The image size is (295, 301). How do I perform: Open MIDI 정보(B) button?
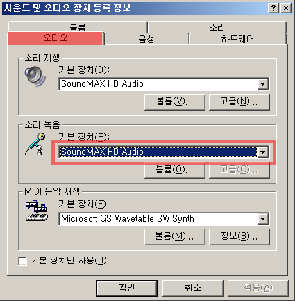click(x=239, y=237)
